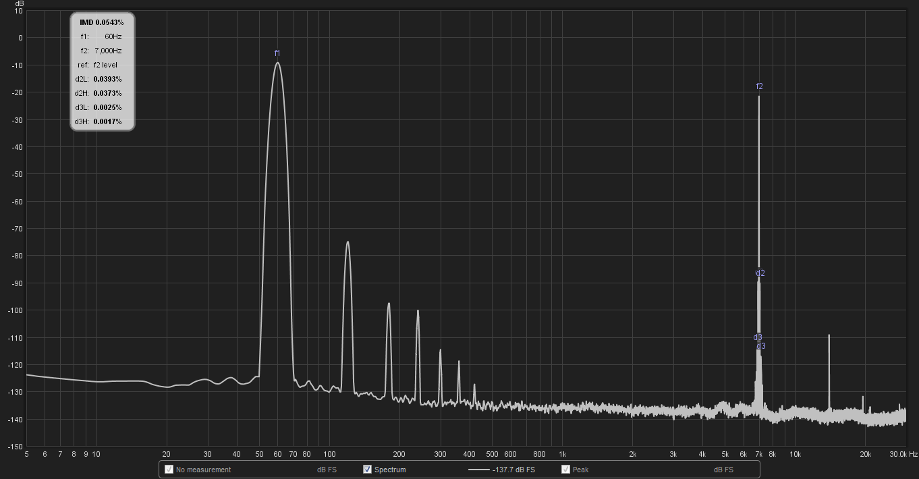
Task: Click the Peak legend label
Action: coord(580,470)
